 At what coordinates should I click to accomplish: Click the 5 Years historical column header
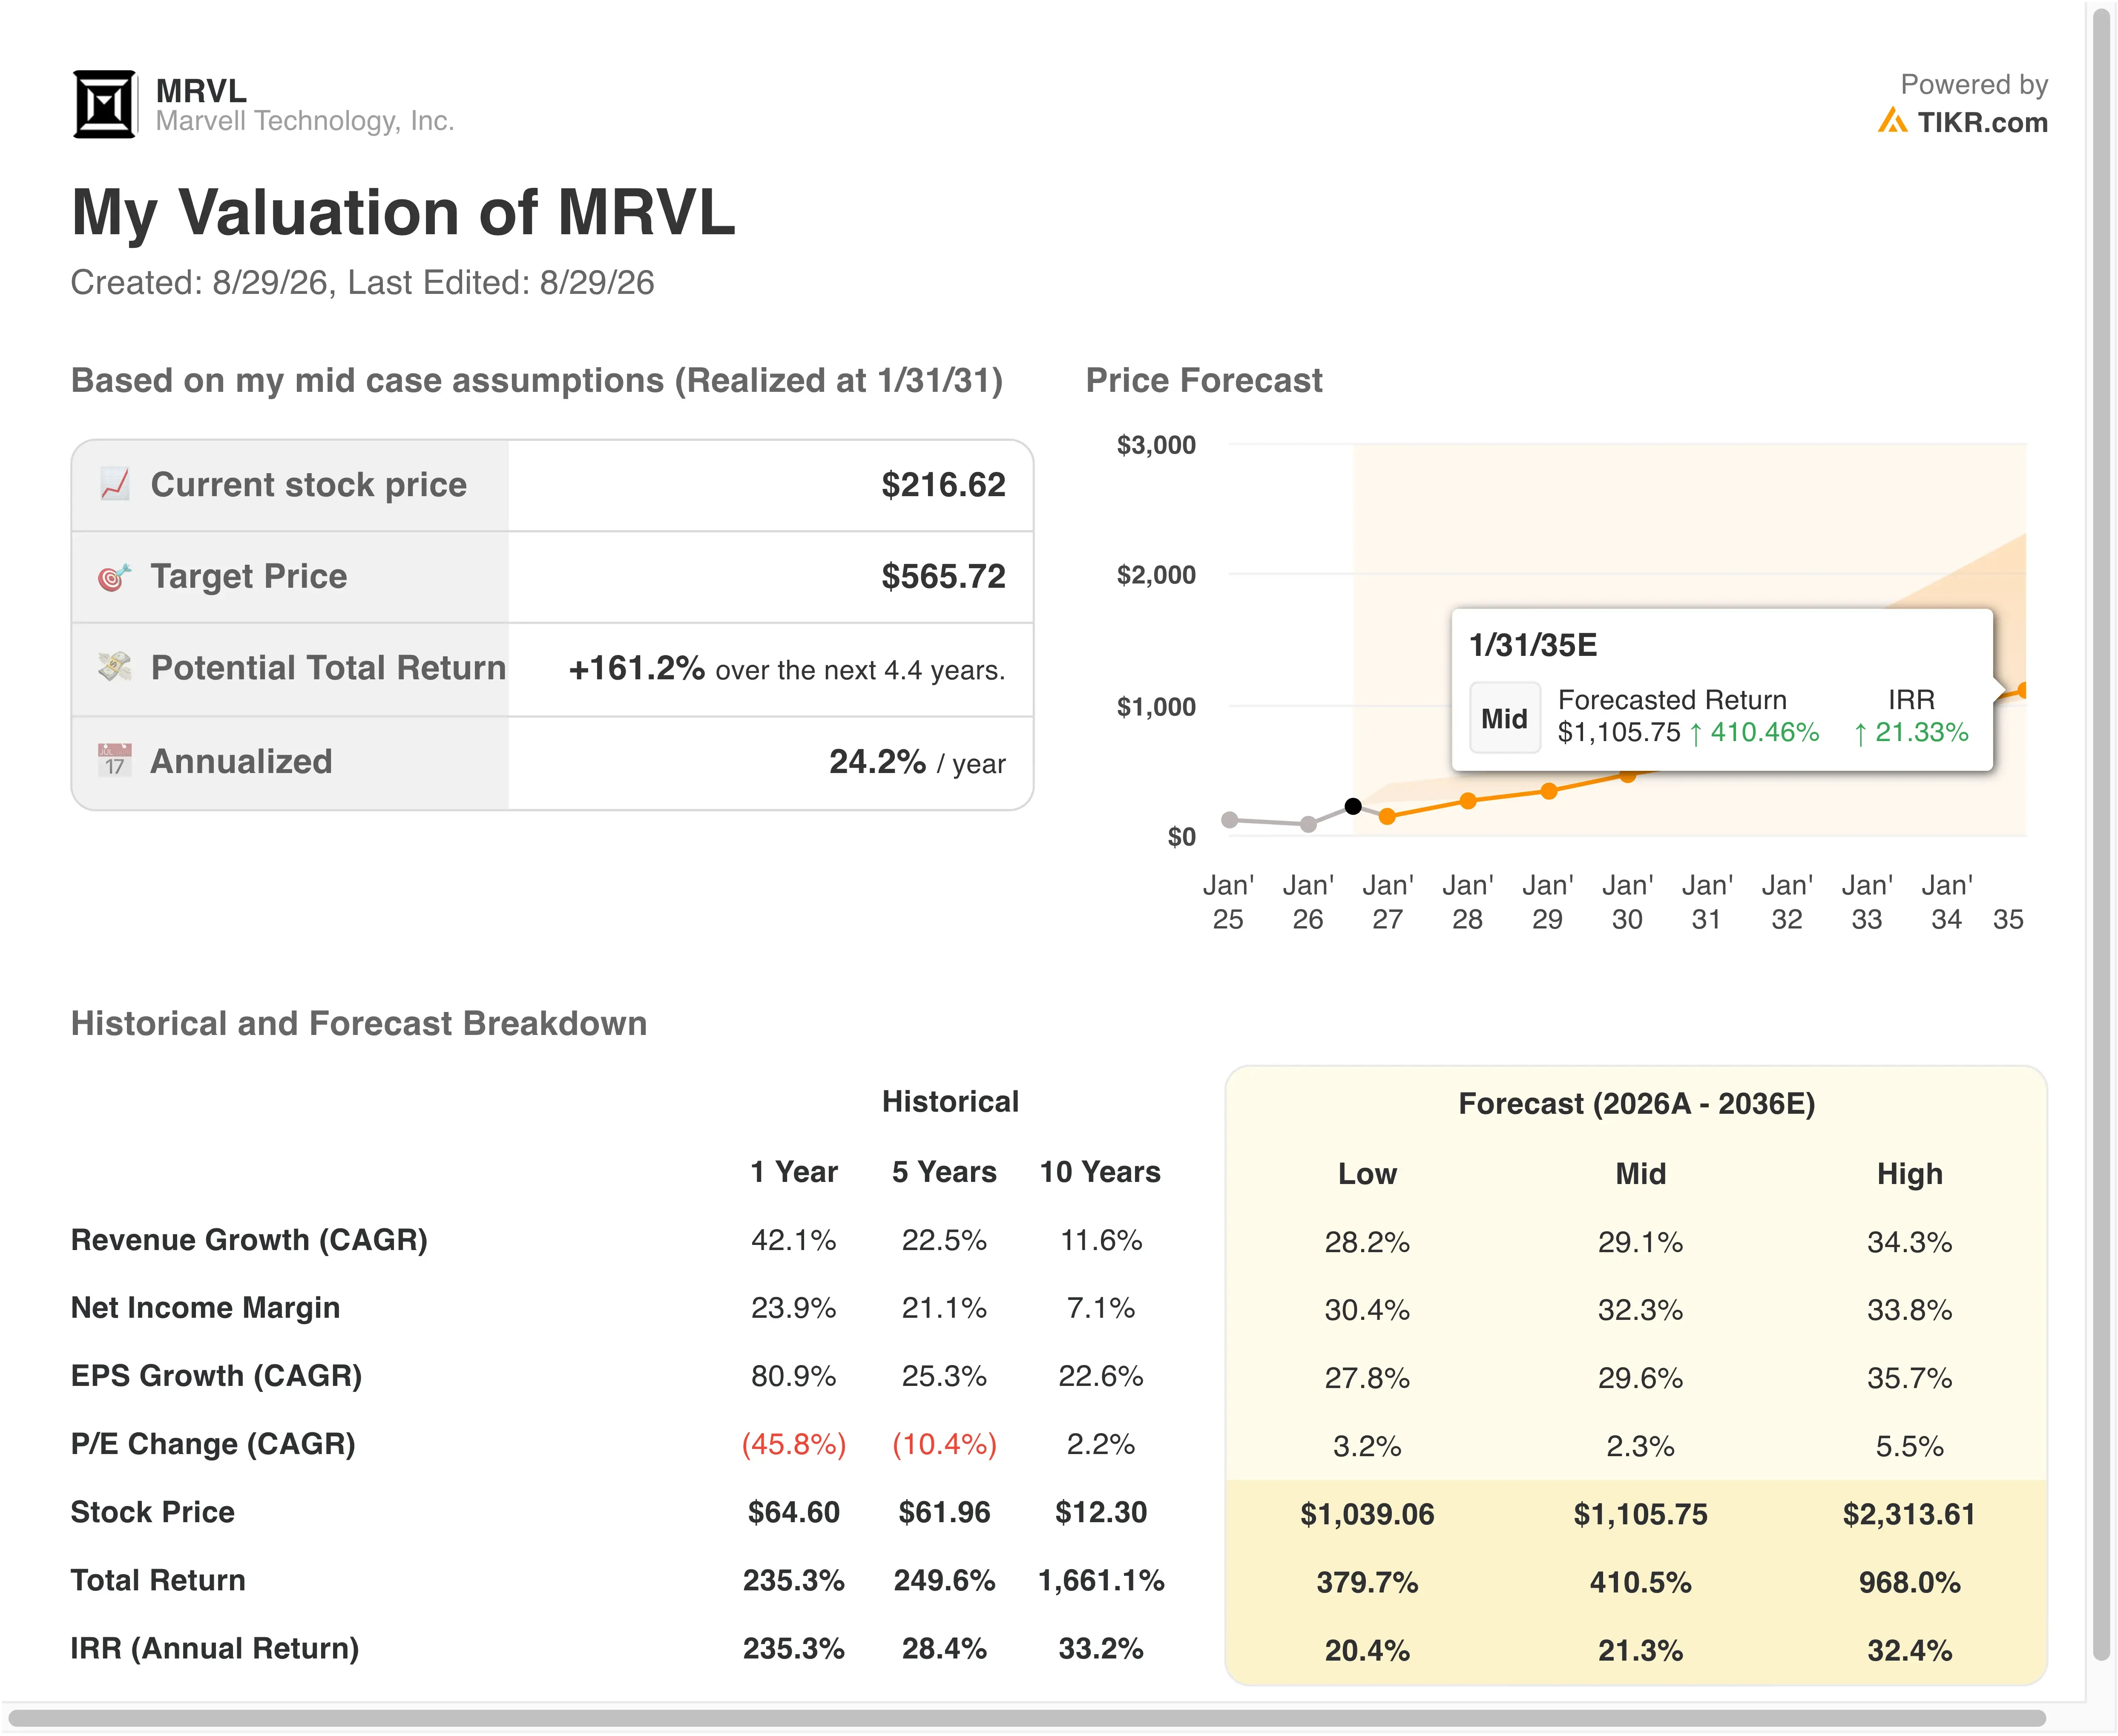(x=944, y=1172)
